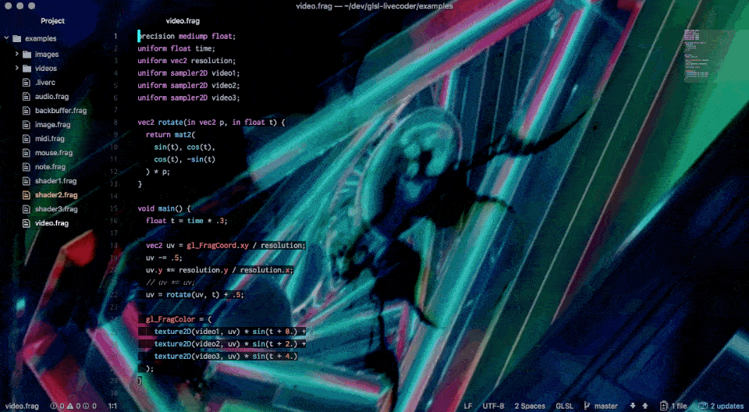Click on 'float t = time * .3;' line
749x412 pixels.
(186, 221)
